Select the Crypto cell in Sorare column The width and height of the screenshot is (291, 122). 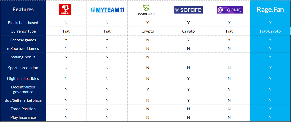[188, 31]
